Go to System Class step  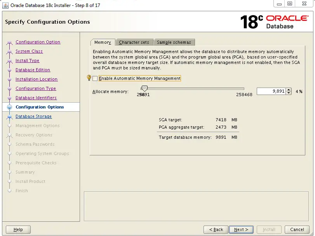point(29,51)
